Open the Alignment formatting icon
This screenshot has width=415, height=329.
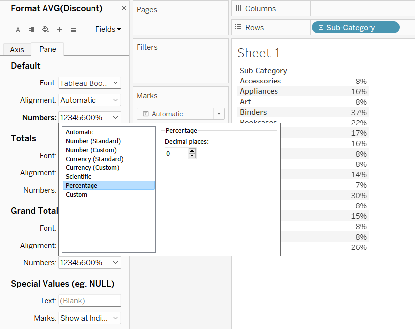point(32,30)
